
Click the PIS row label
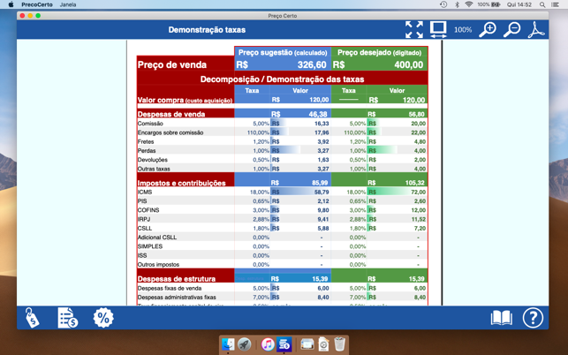pos(142,201)
